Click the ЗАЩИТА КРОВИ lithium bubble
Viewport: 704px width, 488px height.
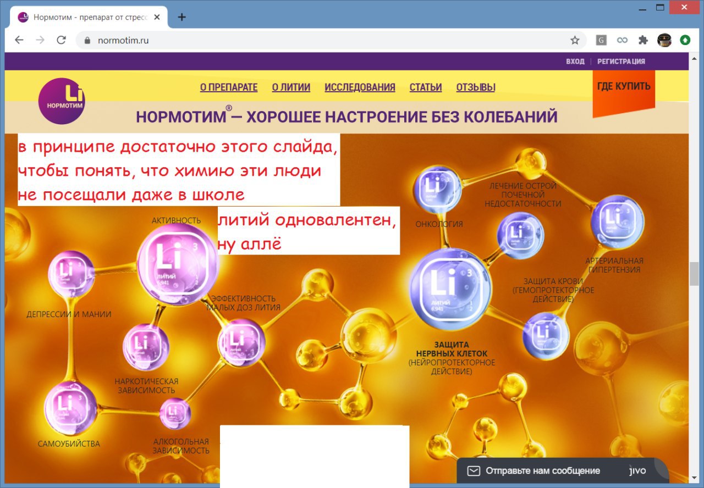click(546, 335)
